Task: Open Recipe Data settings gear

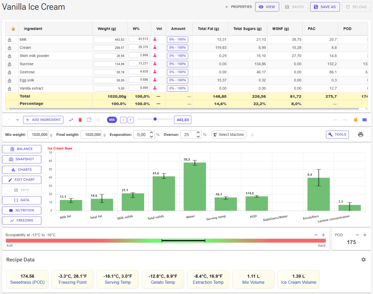Action: pos(363,260)
